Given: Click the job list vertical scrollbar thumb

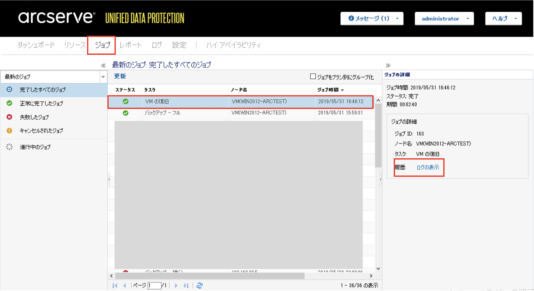Looking at the screenshot, I should (378, 135).
